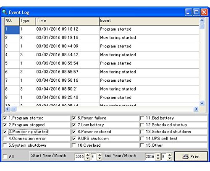
Task: Increase the Start year with up arrow
Action: (87, 155)
